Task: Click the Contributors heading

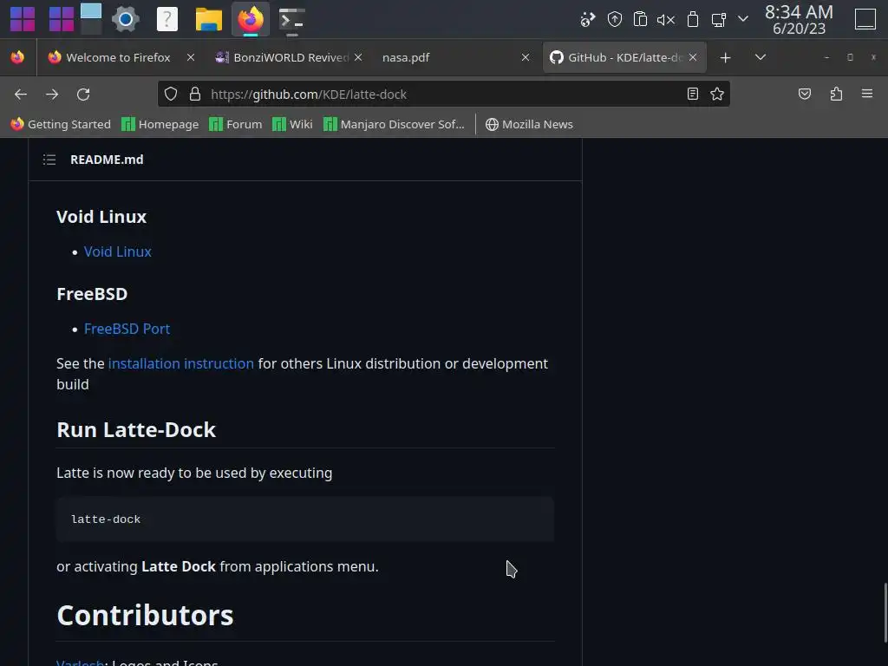Action: point(145,615)
